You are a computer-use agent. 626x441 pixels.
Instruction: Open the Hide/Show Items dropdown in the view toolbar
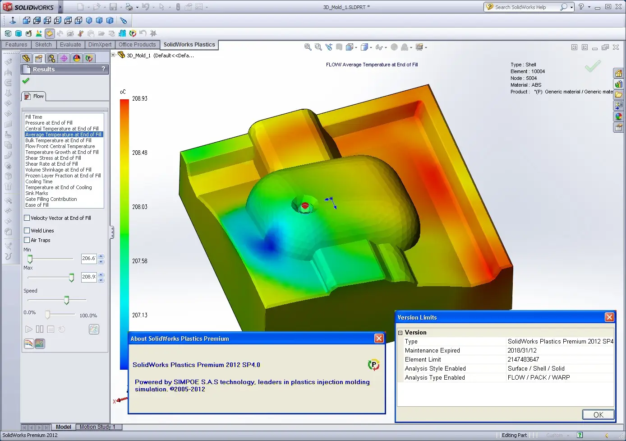pyautogui.click(x=386, y=47)
